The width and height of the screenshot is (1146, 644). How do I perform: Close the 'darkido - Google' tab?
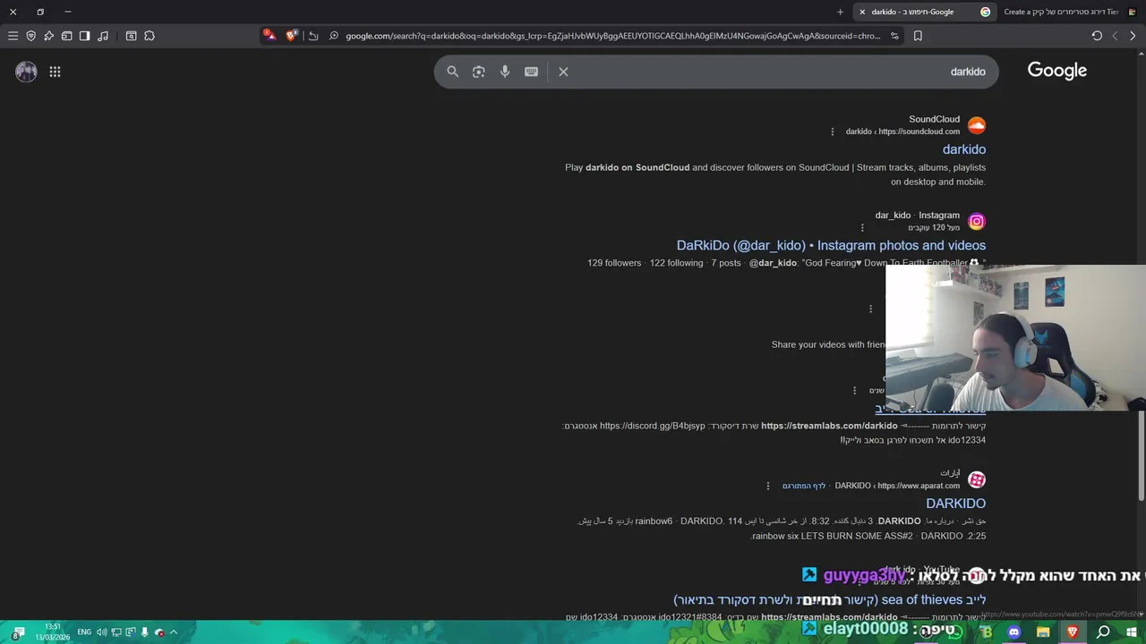(x=862, y=12)
